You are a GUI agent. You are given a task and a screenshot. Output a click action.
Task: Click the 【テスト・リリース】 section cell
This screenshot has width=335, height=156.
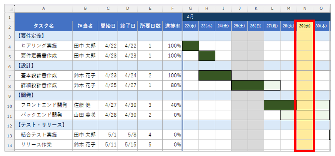(x=44, y=125)
